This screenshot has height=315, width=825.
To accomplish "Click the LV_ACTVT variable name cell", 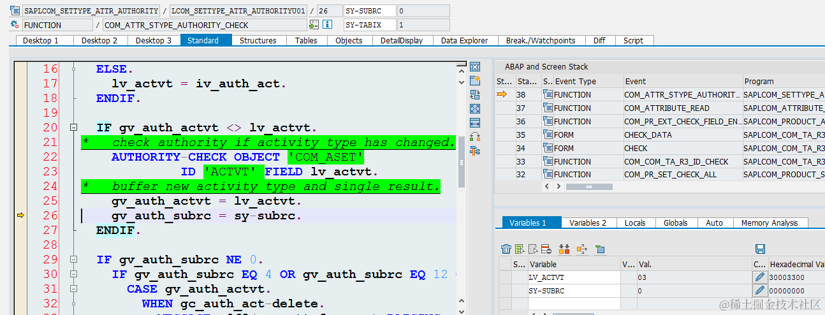I will pyautogui.click(x=574, y=277).
